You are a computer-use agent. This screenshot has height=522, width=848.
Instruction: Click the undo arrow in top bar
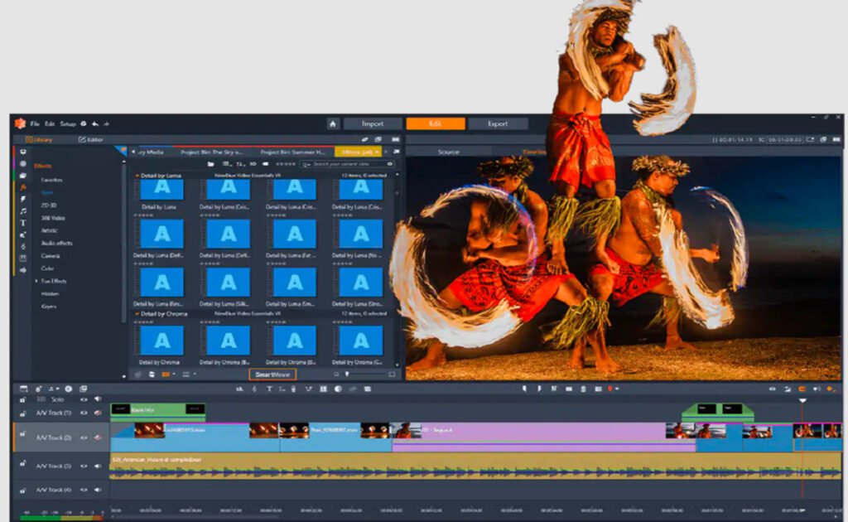95,123
